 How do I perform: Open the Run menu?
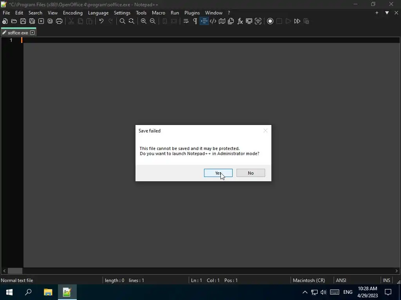click(x=175, y=13)
